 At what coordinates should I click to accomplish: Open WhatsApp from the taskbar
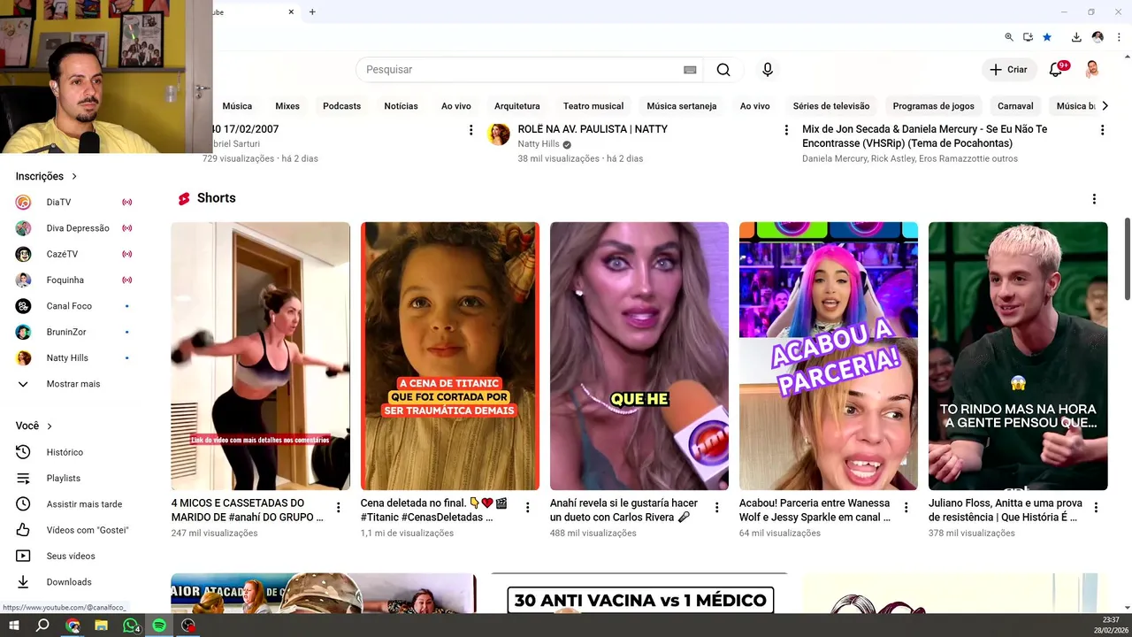[x=131, y=625]
